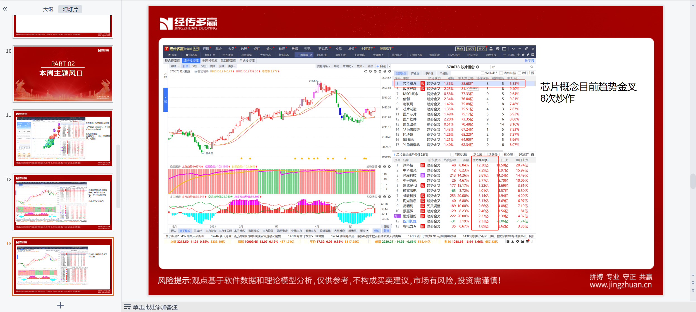Click the main chart minus zoom icon
696x312 pixels.
tap(375, 72)
